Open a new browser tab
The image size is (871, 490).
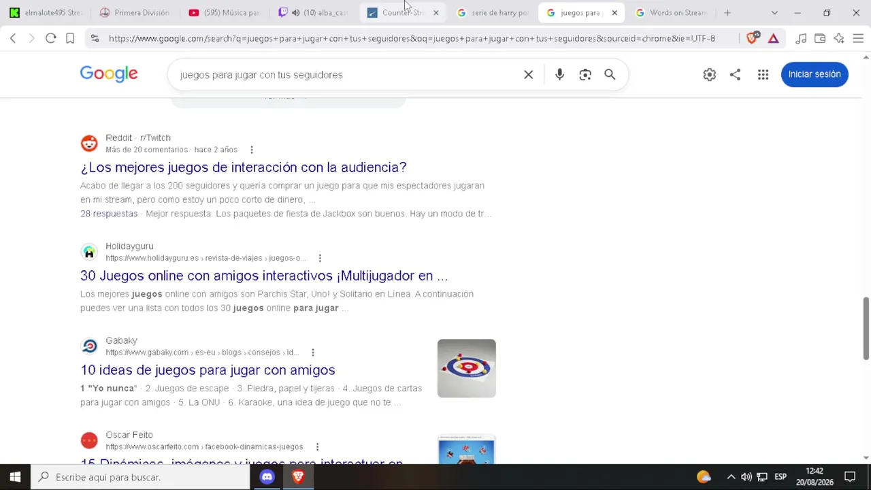click(727, 13)
